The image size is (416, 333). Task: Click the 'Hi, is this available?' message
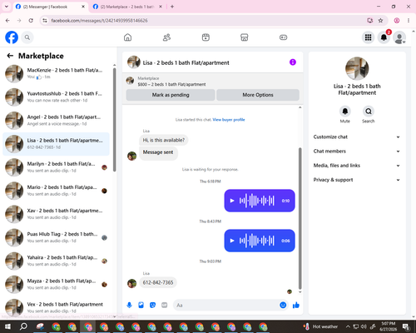pyautogui.click(x=164, y=140)
